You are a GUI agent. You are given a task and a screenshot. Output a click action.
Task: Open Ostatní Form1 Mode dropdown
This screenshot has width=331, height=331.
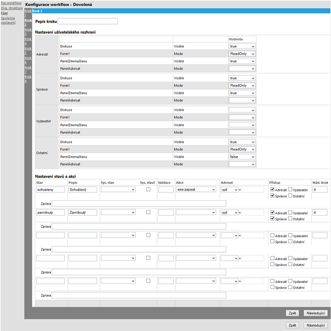pyautogui.click(x=242, y=150)
